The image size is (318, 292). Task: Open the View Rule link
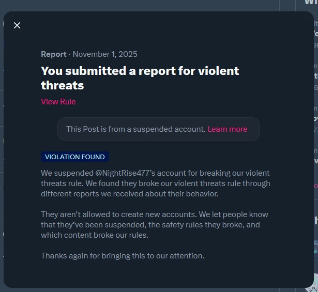pyautogui.click(x=58, y=101)
